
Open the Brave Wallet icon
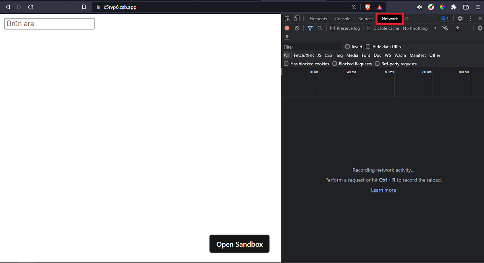tap(465, 7)
